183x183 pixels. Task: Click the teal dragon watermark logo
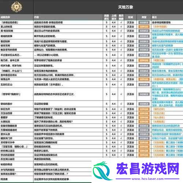[103, 171]
